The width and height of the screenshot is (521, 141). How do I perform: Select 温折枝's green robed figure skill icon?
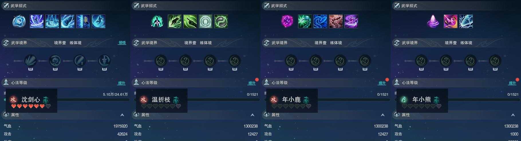[x=157, y=21]
